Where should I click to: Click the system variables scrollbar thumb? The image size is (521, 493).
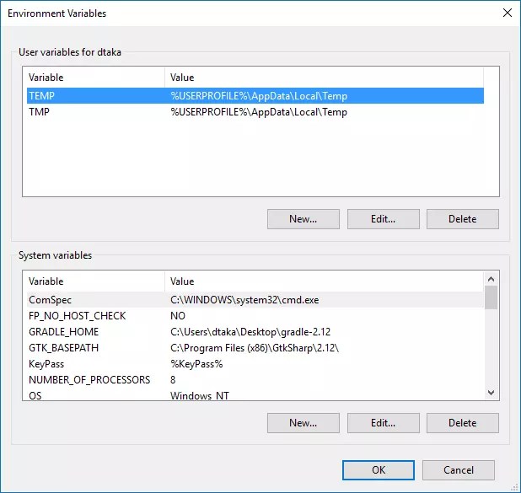[x=491, y=297]
